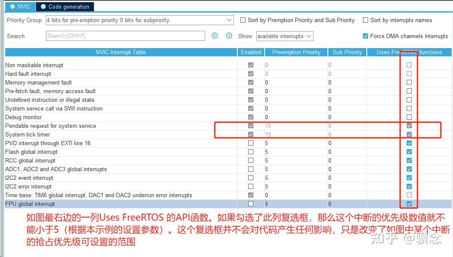The width and height of the screenshot is (453, 257).
Task: Check Sort by Premption Priority and Sub Priority
Action: click(x=243, y=20)
